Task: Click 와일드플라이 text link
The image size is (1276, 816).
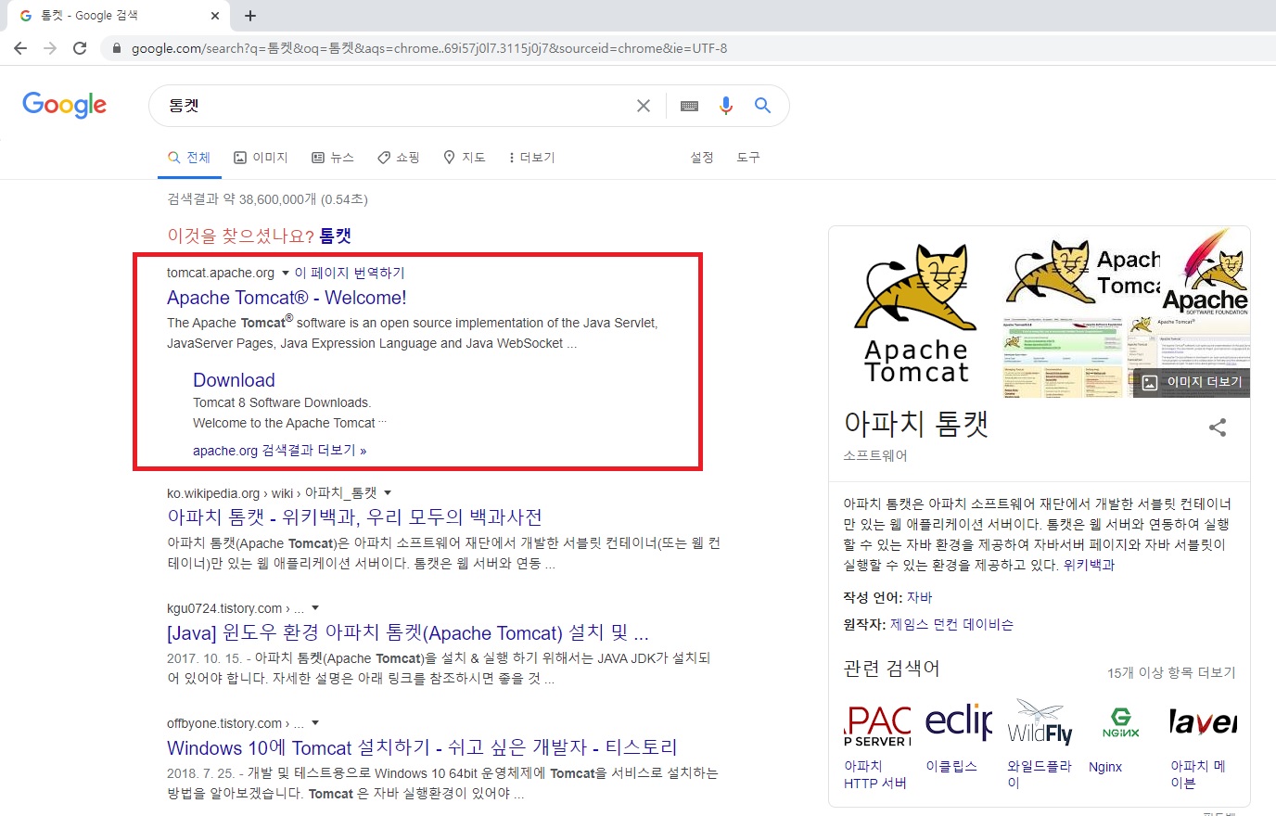Action: [x=1039, y=774]
